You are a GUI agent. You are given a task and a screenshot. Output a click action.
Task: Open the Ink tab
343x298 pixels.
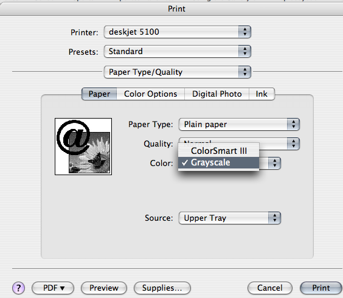pyautogui.click(x=262, y=94)
